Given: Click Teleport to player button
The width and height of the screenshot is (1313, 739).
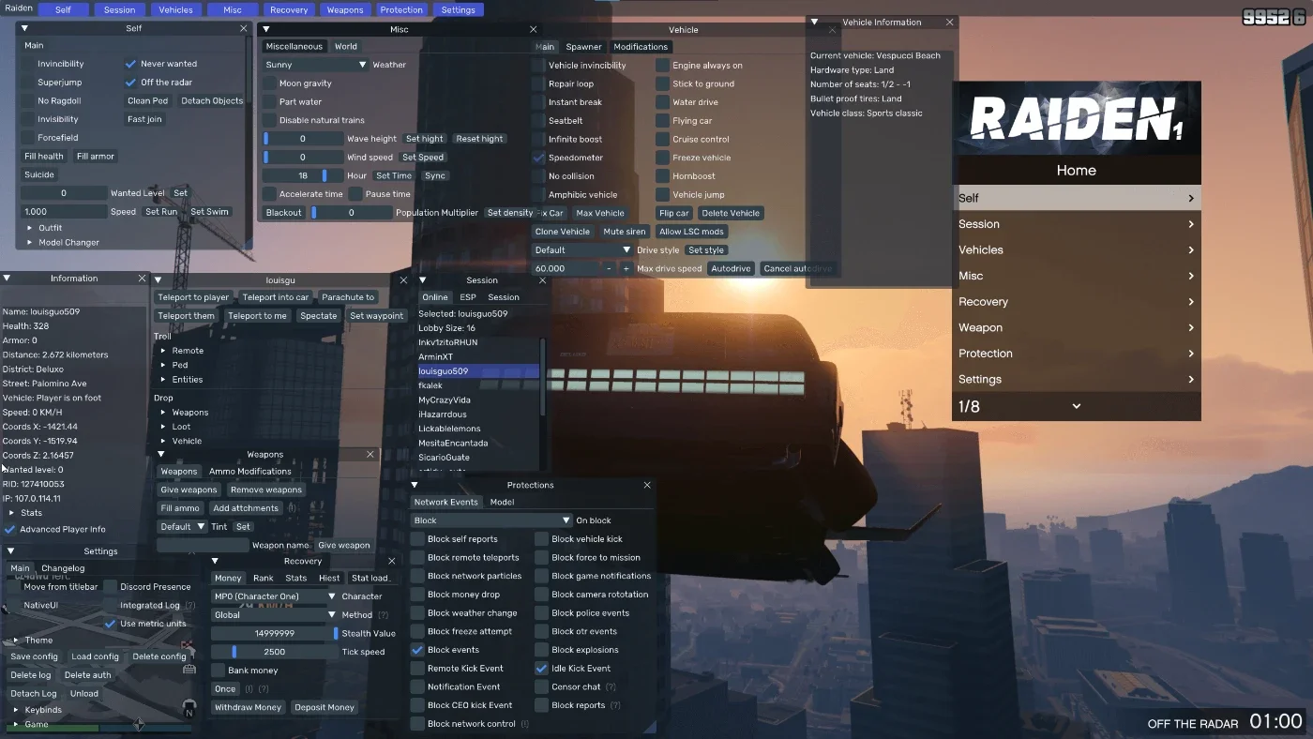Looking at the screenshot, I should pos(193,297).
